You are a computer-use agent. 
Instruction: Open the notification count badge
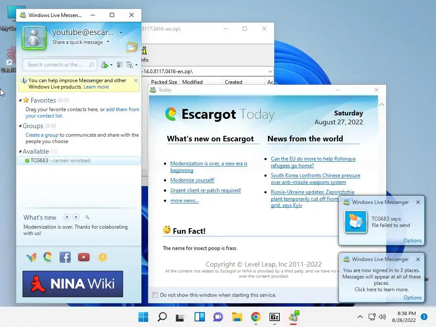tap(424, 317)
